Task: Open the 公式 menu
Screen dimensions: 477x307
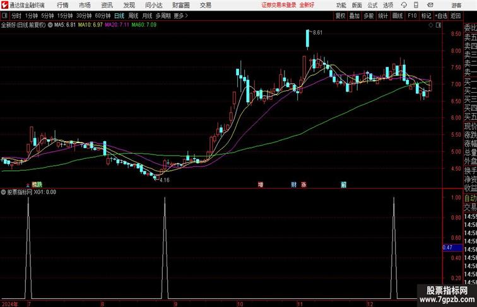Action: coord(372,5)
